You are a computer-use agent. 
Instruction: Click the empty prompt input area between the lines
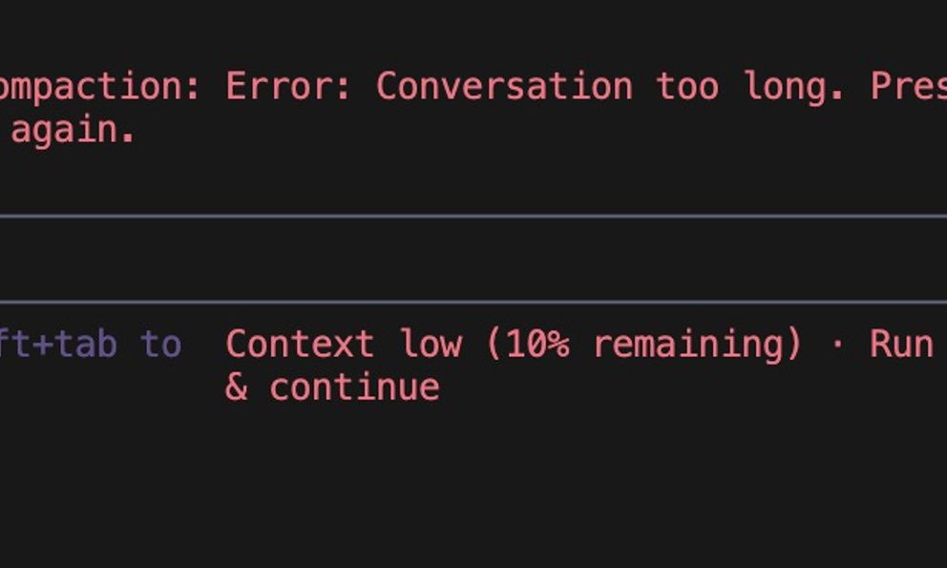(x=473, y=260)
